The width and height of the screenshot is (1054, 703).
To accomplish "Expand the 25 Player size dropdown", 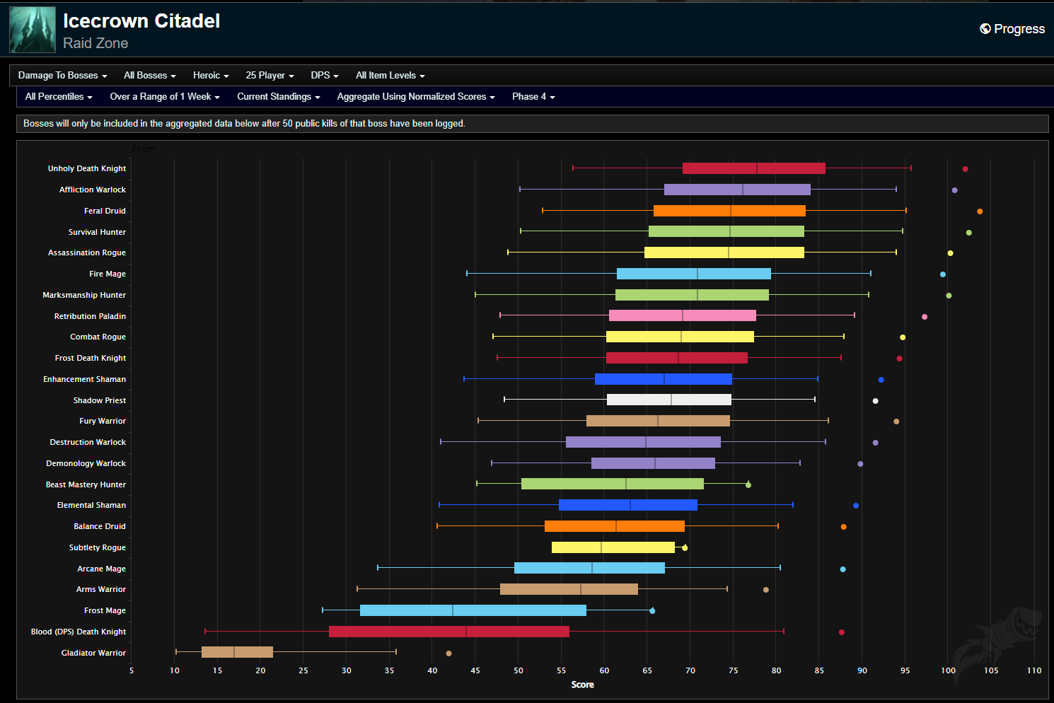I will pyautogui.click(x=270, y=76).
